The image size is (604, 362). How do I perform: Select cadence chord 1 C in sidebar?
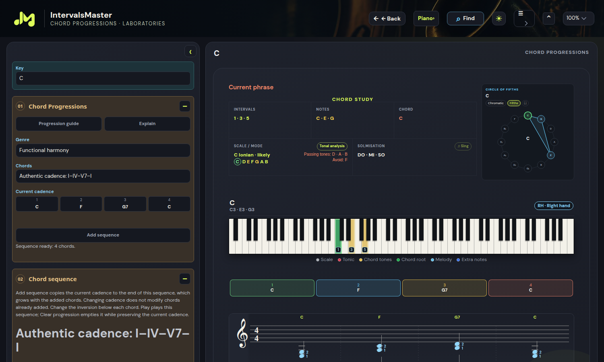pyautogui.click(x=37, y=204)
